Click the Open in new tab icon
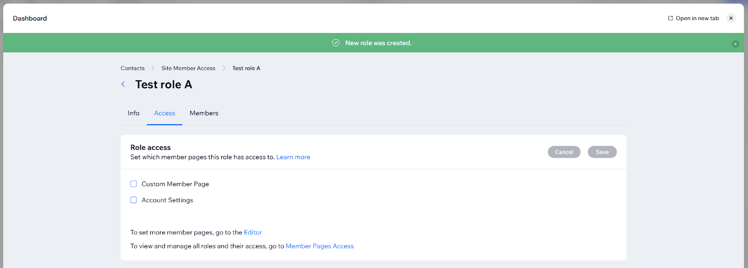748x268 pixels. (x=670, y=18)
